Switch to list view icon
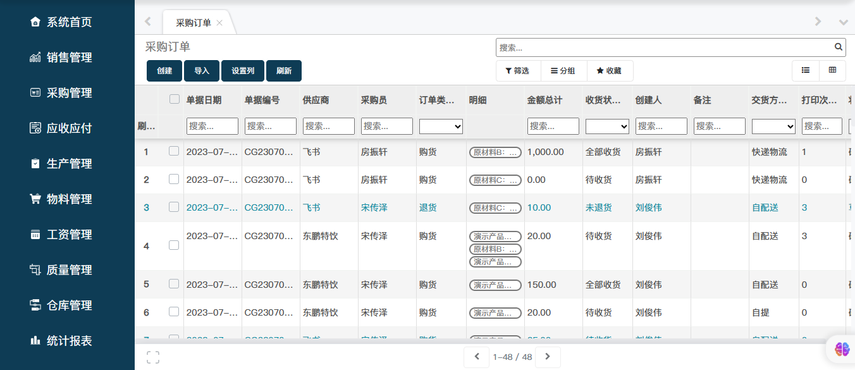The width and height of the screenshot is (855, 370). click(x=806, y=71)
